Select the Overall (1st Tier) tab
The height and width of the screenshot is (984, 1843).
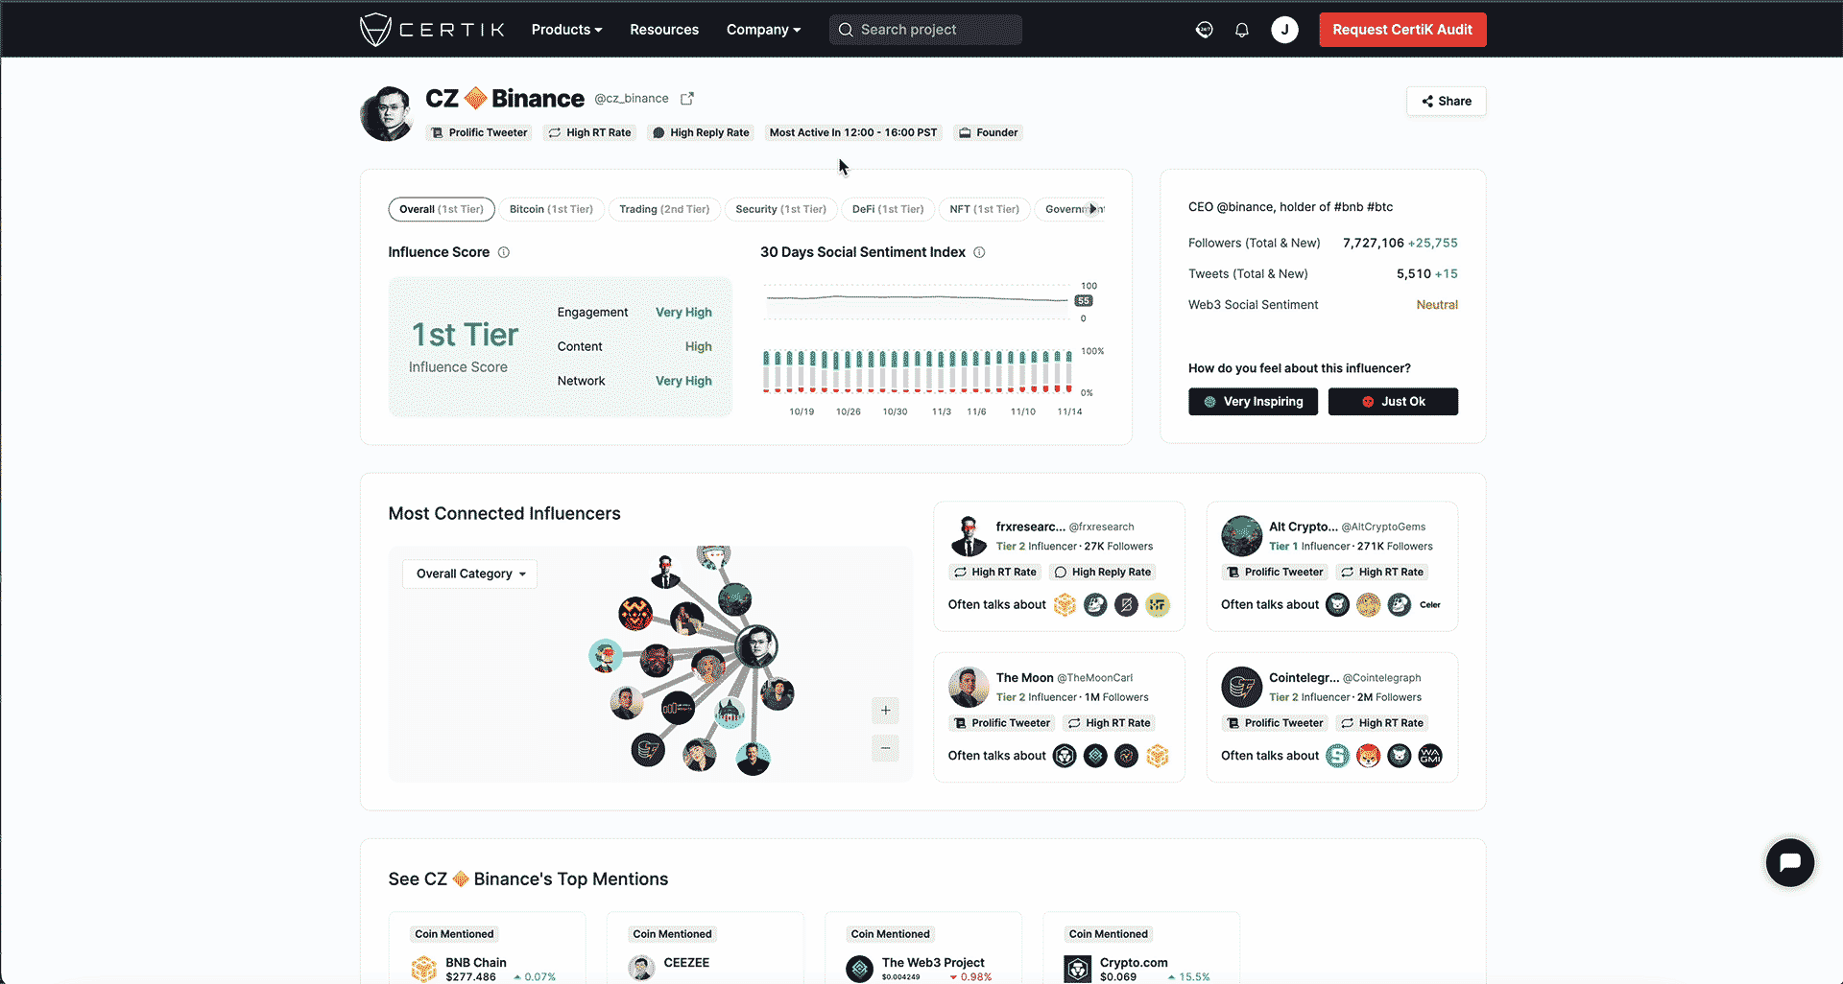point(442,209)
